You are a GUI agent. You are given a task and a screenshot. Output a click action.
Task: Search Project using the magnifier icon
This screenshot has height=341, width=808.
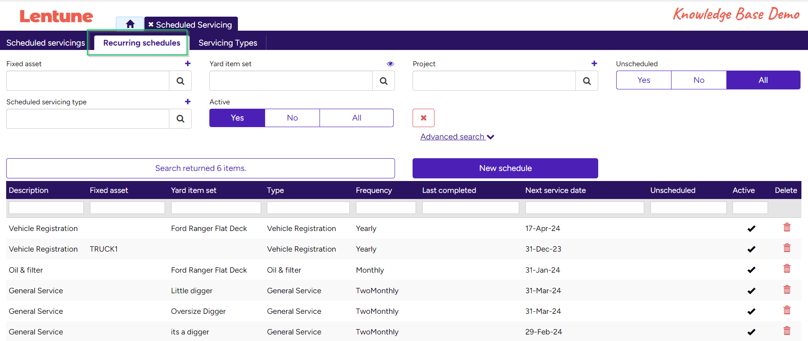point(587,81)
